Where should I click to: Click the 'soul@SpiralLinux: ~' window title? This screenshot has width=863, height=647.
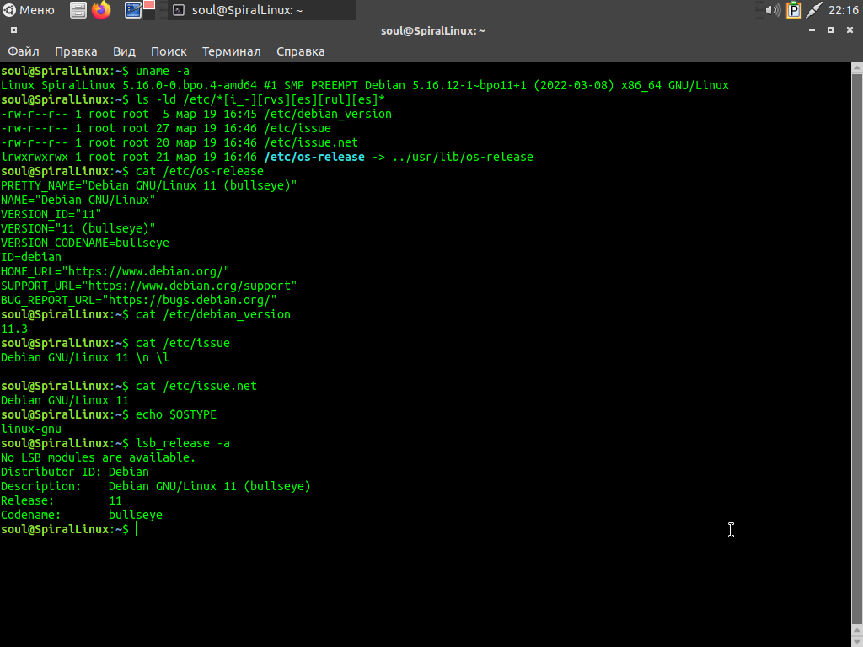[432, 30]
